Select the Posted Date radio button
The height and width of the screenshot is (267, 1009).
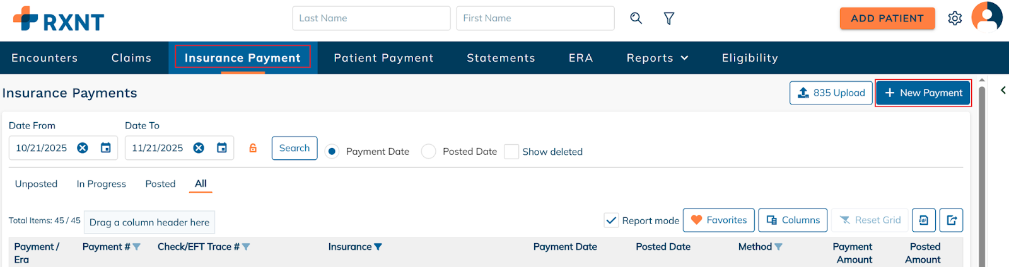(429, 152)
